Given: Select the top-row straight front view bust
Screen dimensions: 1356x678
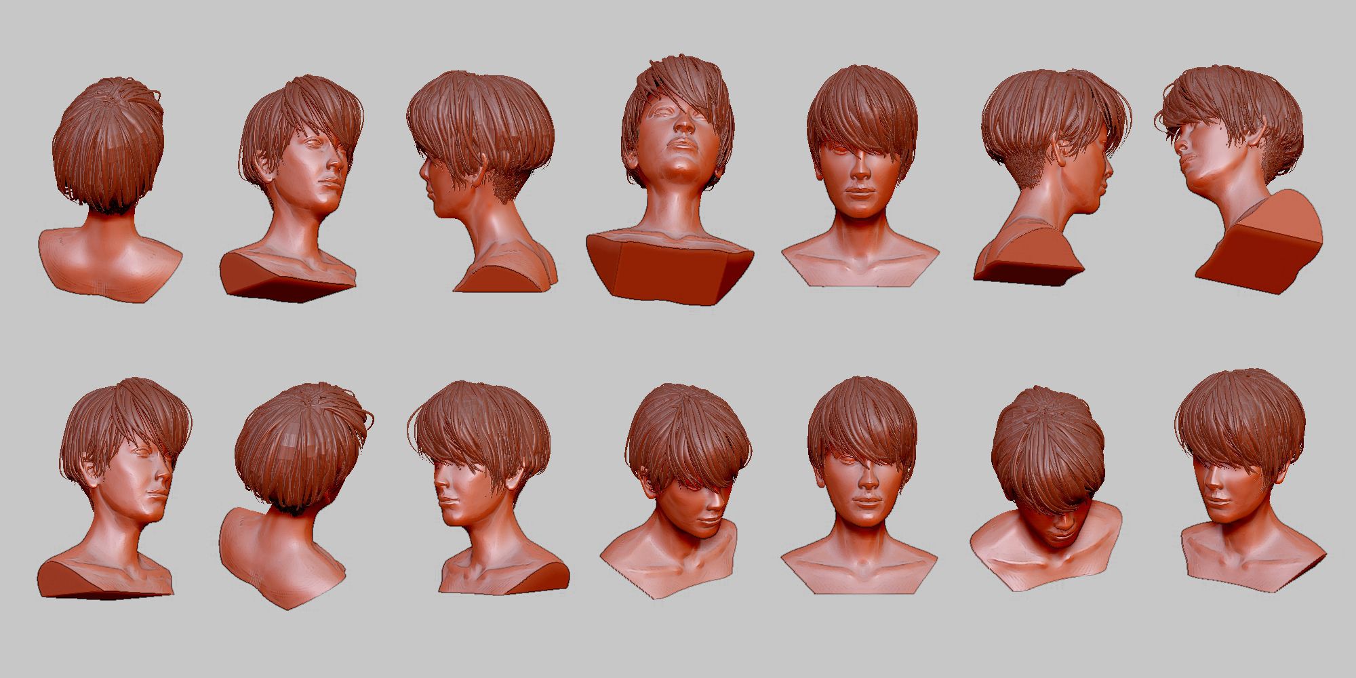Looking at the screenshot, I should (860, 176).
